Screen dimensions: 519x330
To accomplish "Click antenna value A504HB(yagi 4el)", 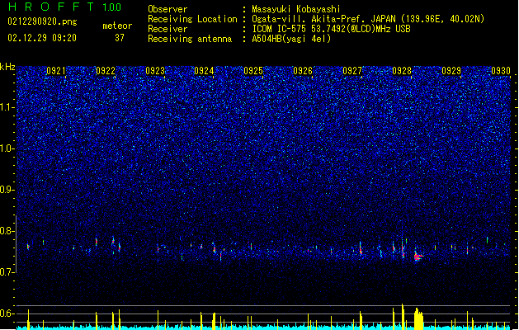I will point(291,39).
